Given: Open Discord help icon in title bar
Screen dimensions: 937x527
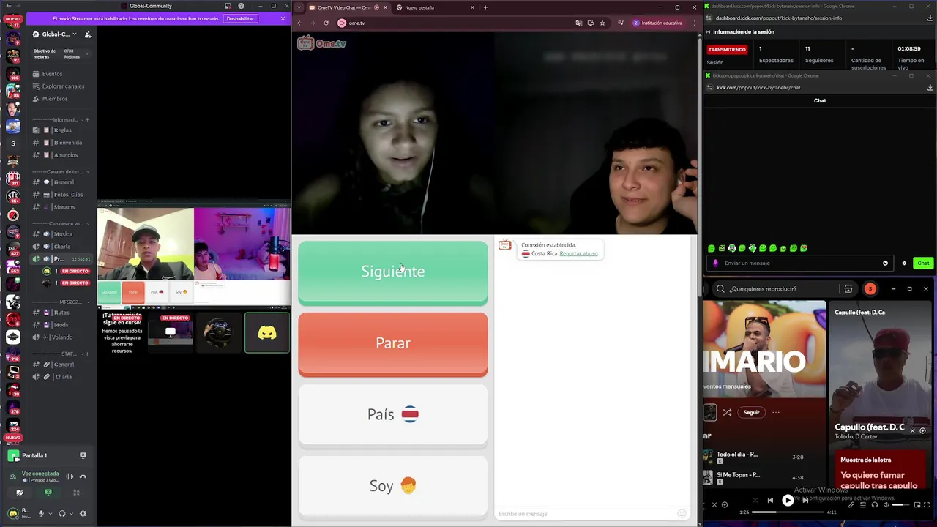Looking at the screenshot, I should (x=241, y=6).
